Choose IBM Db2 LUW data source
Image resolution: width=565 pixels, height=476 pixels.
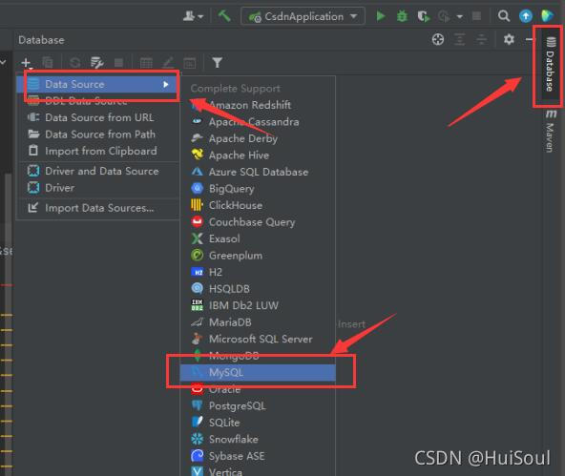(x=258, y=305)
